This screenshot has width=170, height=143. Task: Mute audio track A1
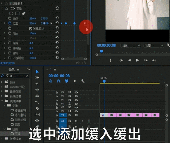click(76, 121)
